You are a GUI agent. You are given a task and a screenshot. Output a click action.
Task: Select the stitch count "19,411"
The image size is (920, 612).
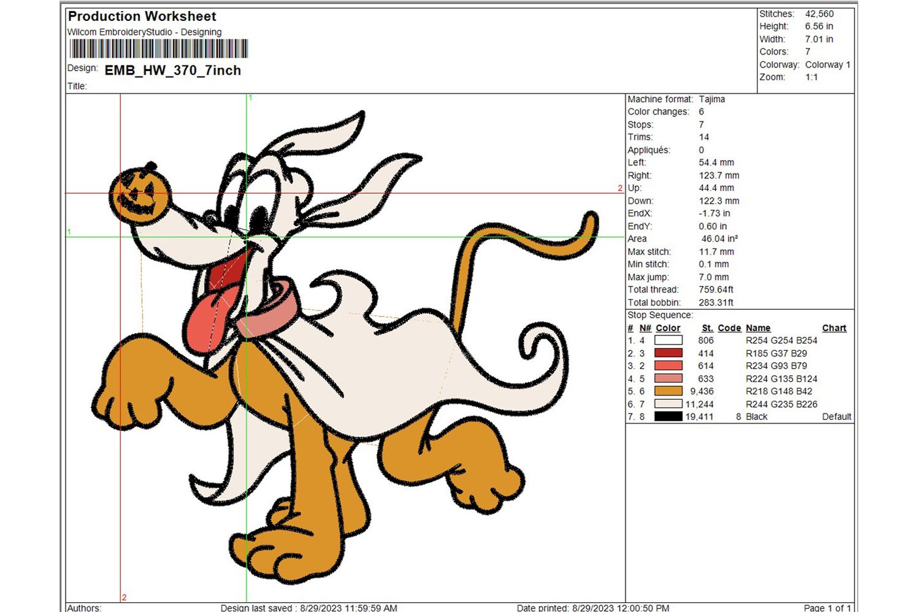click(700, 416)
